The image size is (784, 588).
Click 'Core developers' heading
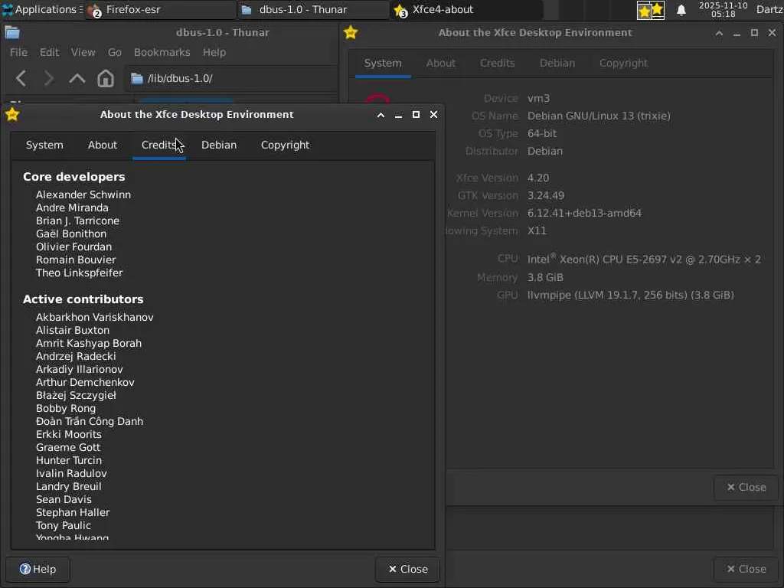click(74, 177)
